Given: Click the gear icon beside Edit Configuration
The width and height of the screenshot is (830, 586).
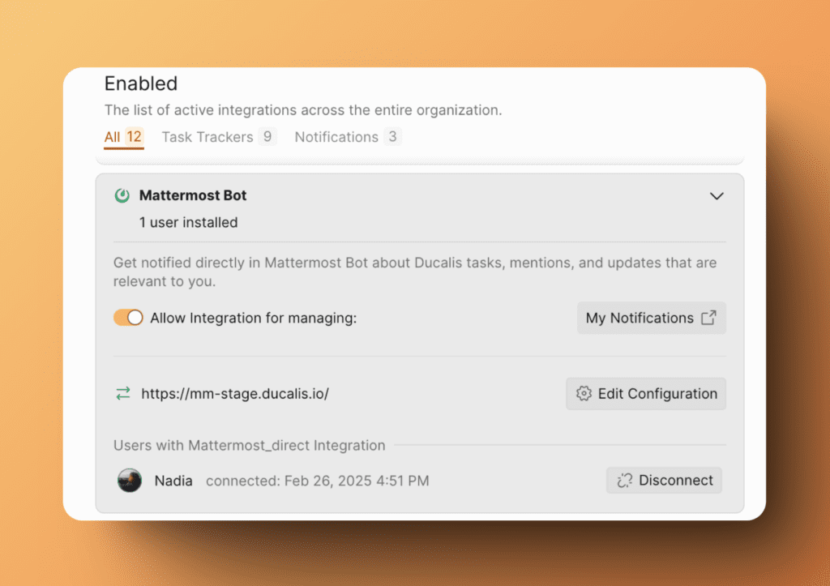Looking at the screenshot, I should pos(584,394).
